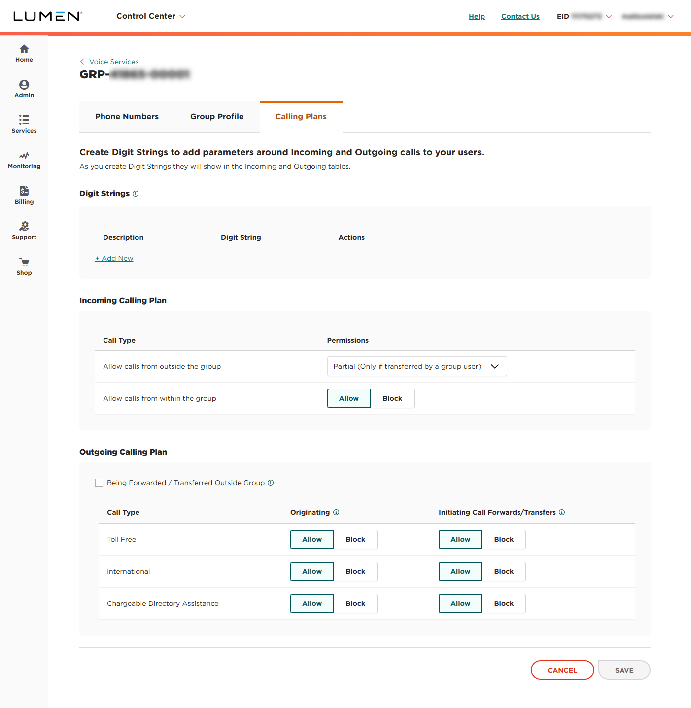
Task: Open the incoming calls Permissions dropdown
Action: [x=416, y=366]
